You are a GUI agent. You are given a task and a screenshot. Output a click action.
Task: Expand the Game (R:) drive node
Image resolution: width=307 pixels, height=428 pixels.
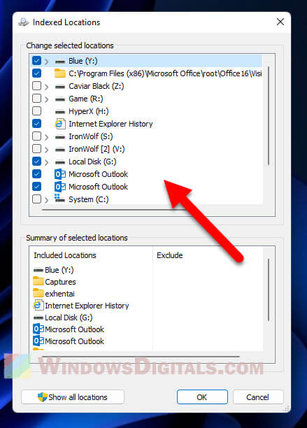coord(47,99)
